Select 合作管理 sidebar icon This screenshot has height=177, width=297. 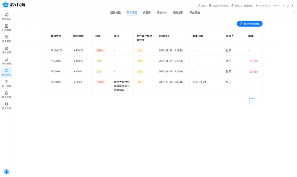coord(6,61)
